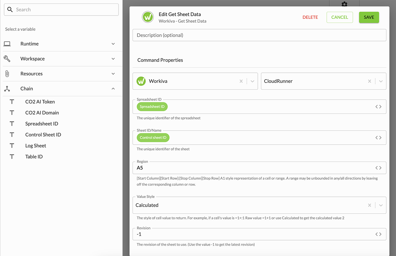Click the 'Workiva - Get Sheet Data' subtitle
This screenshot has height=256, width=396.
[182, 21]
